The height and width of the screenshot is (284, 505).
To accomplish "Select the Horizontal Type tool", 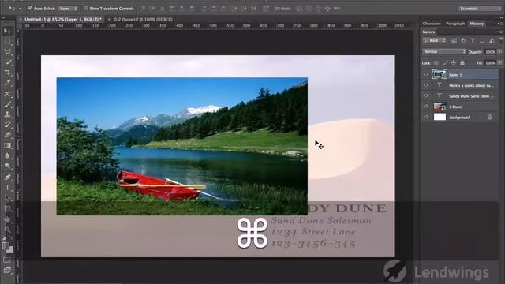I will tap(7, 188).
